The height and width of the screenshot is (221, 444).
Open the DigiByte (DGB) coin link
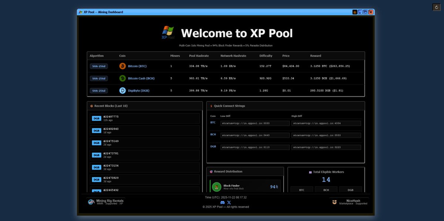tap(139, 90)
